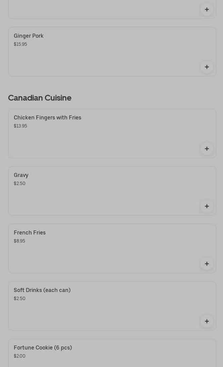Select the Fortune Cookie (6 pcs) title
The width and height of the screenshot is (223, 367).
43,348
